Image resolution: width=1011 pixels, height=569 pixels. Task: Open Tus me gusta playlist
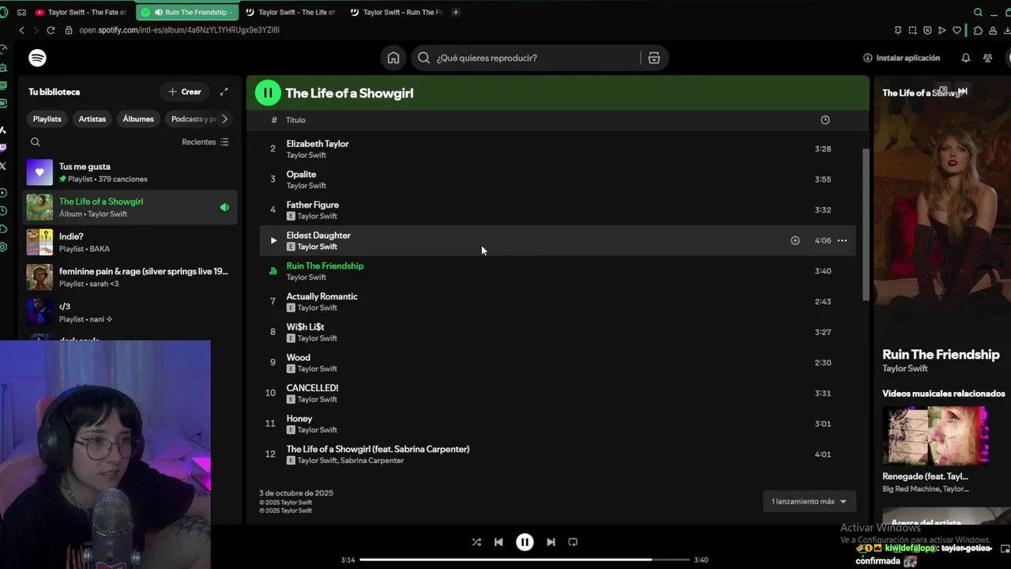[x=130, y=172]
